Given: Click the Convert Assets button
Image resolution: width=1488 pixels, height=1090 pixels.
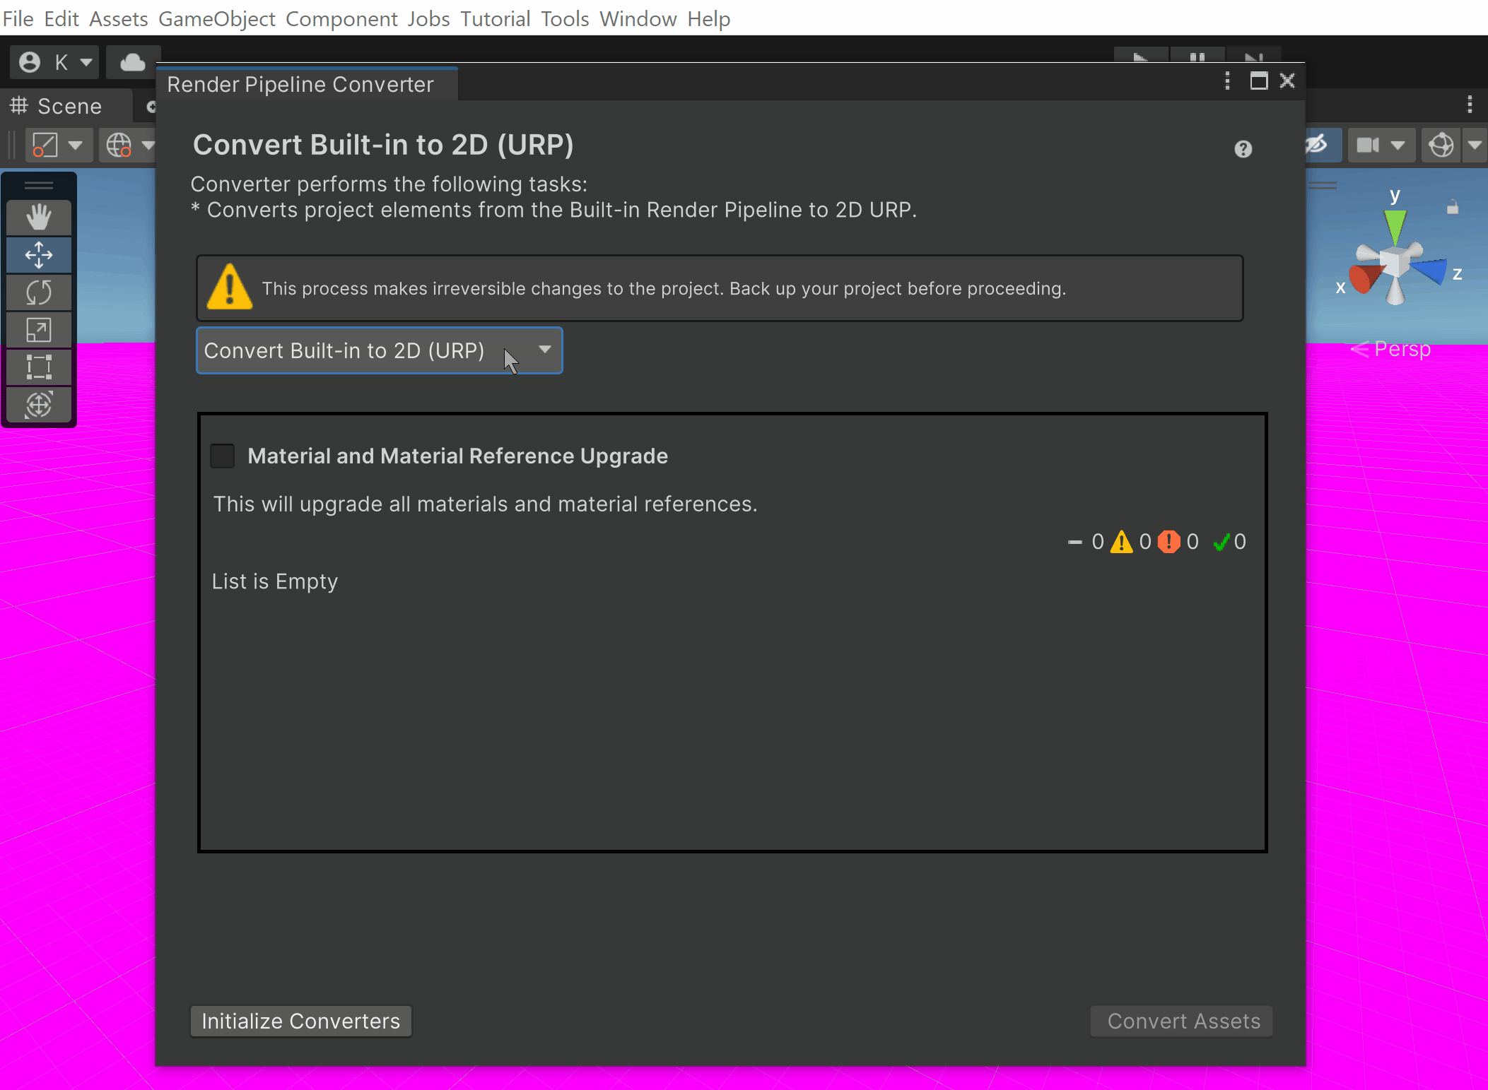Looking at the screenshot, I should [1182, 1021].
